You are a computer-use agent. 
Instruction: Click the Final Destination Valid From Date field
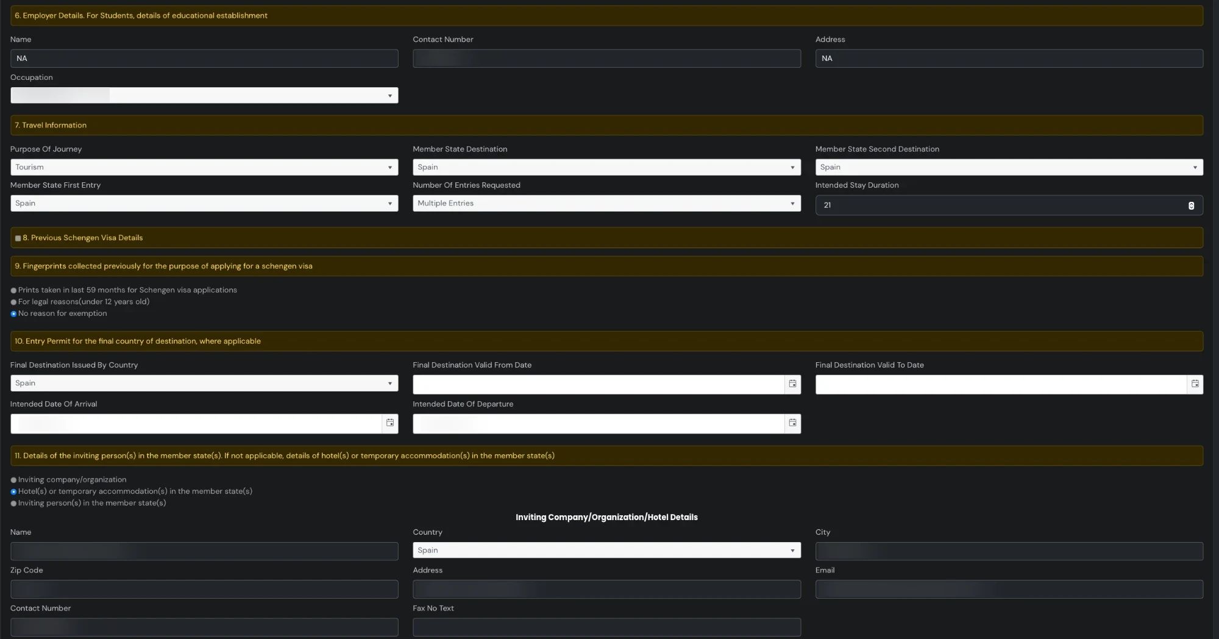click(x=599, y=385)
